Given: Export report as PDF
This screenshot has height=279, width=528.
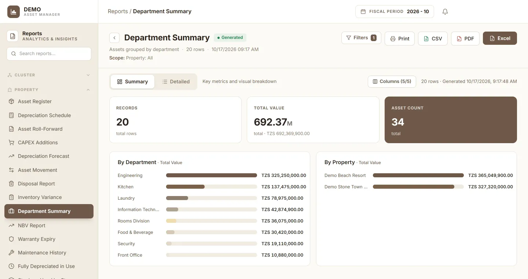Looking at the screenshot, I should (465, 39).
